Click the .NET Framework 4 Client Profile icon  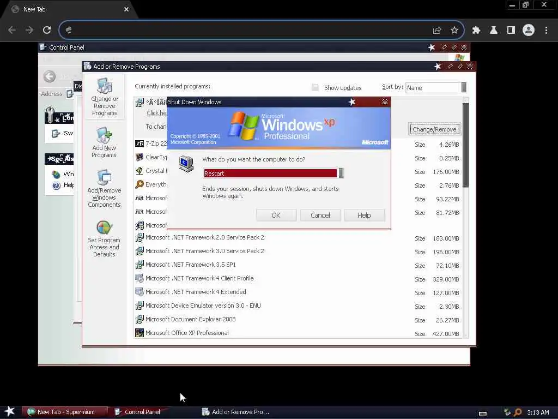[x=139, y=278]
